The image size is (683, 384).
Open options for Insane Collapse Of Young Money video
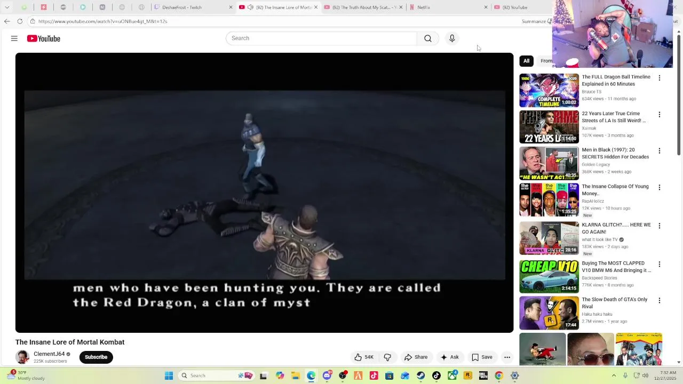point(659,188)
